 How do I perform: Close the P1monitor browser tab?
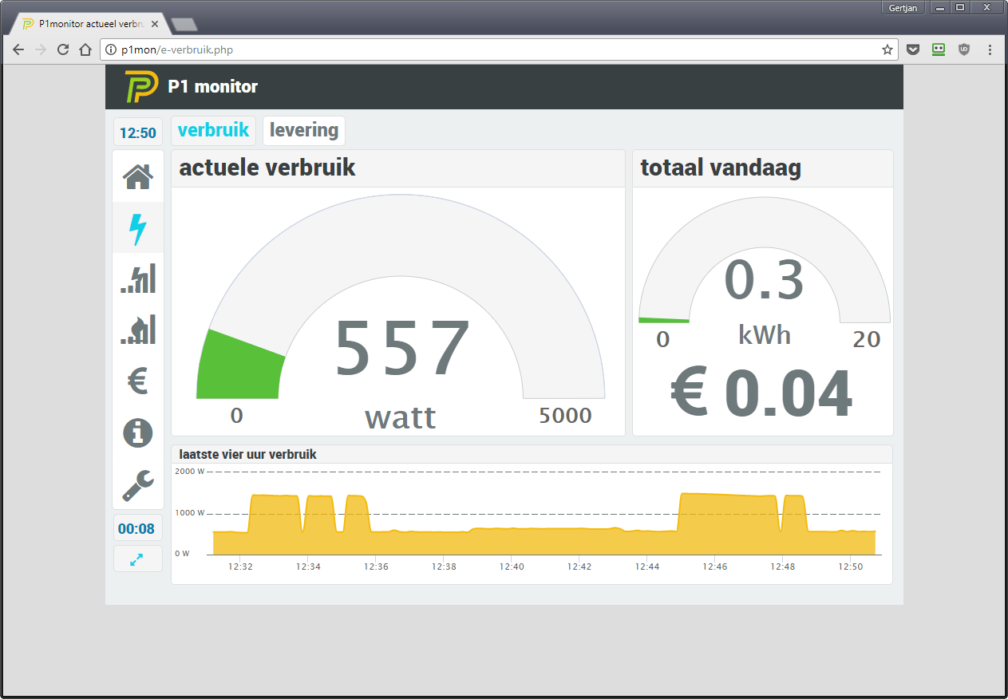pos(155,24)
